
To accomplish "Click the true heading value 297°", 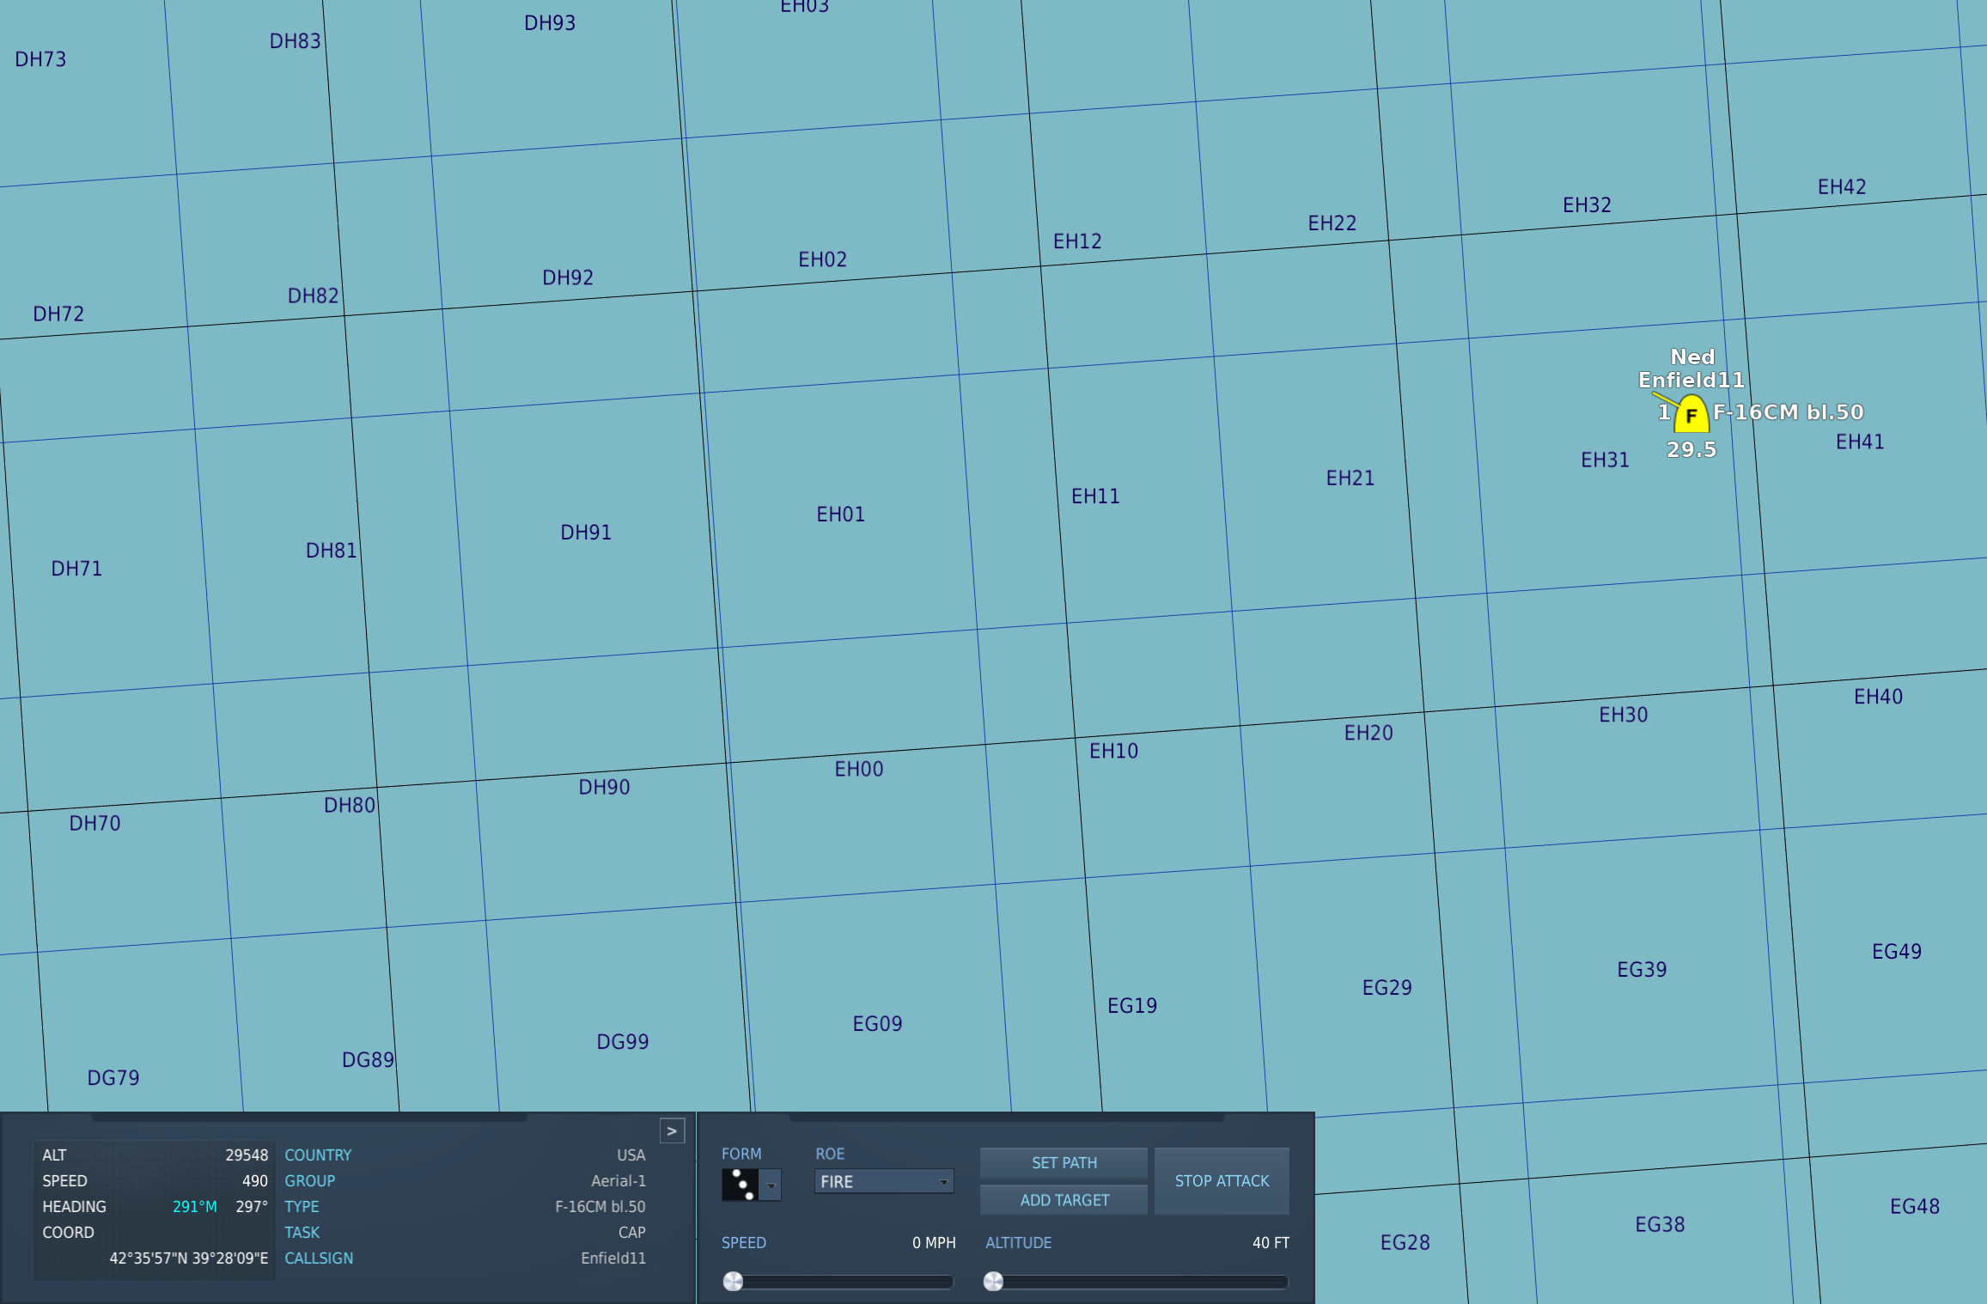I will pos(252,1207).
